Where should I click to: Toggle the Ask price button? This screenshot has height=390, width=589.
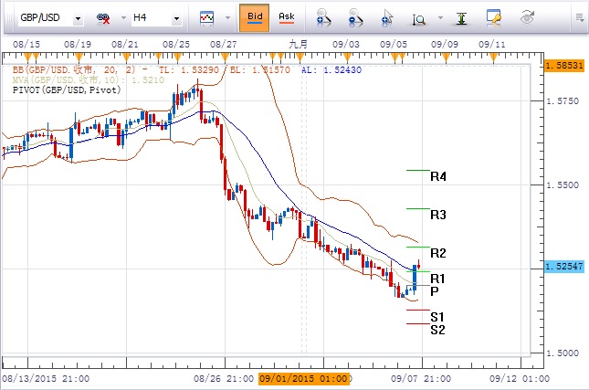pyautogui.click(x=286, y=17)
